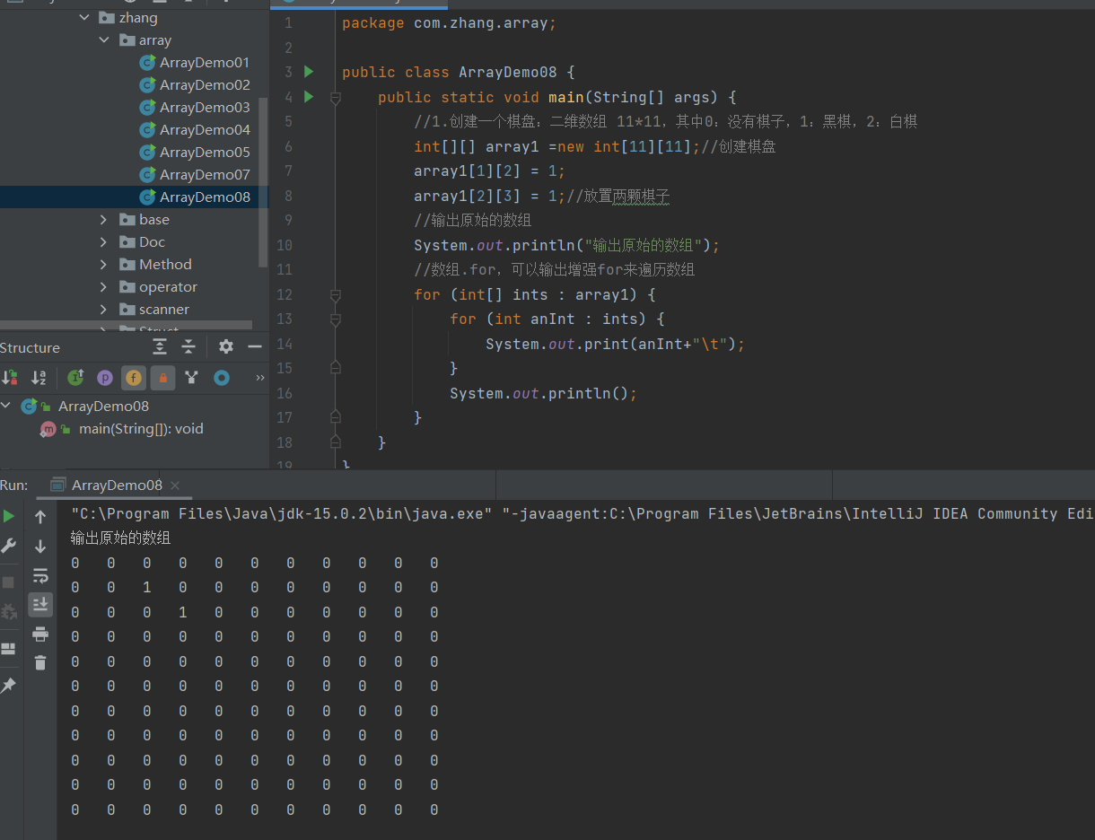Place cursor on 'array1[1][2] = 1;' line
Viewport: 1095px width, 840px height.
pyautogui.click(x=490, y=171)
